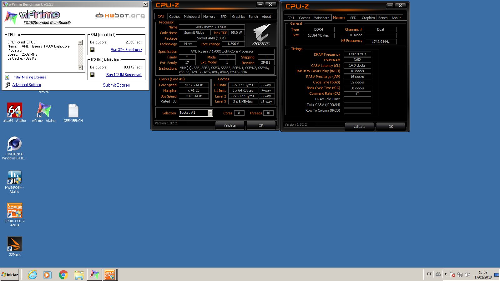Screen dimensions: 500x281
Task: Click the Aorus logo in CPU-Z
Action: (261, 34)
